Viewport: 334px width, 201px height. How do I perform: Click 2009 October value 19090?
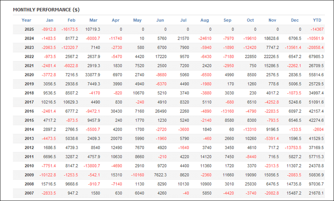(x=250, y=175)
